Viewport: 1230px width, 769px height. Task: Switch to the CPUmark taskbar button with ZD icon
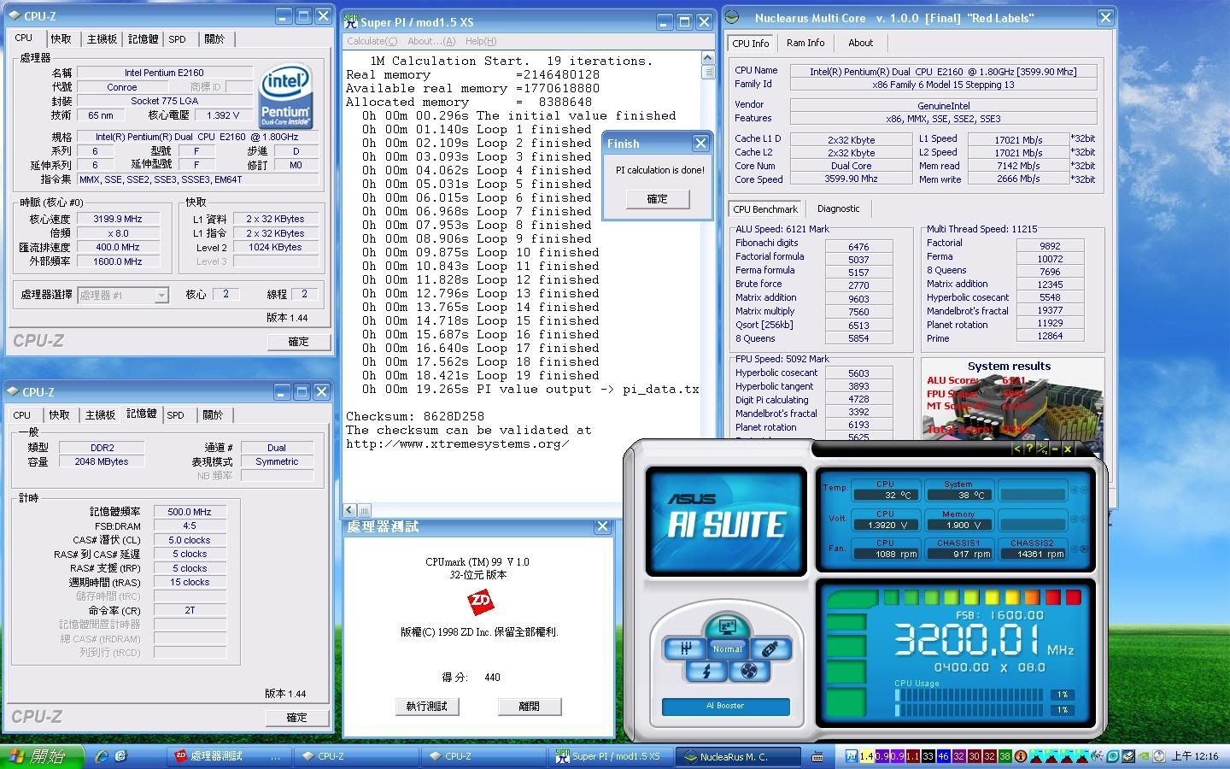[231, 756]
